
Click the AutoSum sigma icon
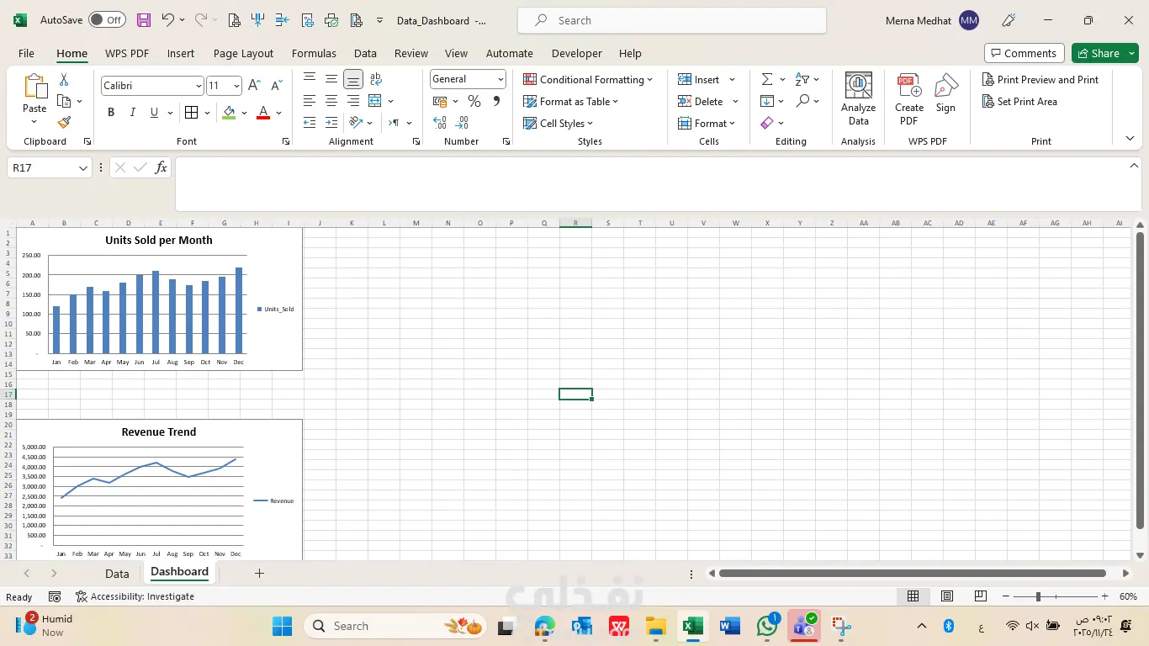767,79
